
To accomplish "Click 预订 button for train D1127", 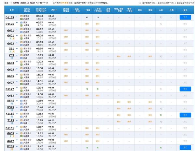I will click(x=185, y=89).
